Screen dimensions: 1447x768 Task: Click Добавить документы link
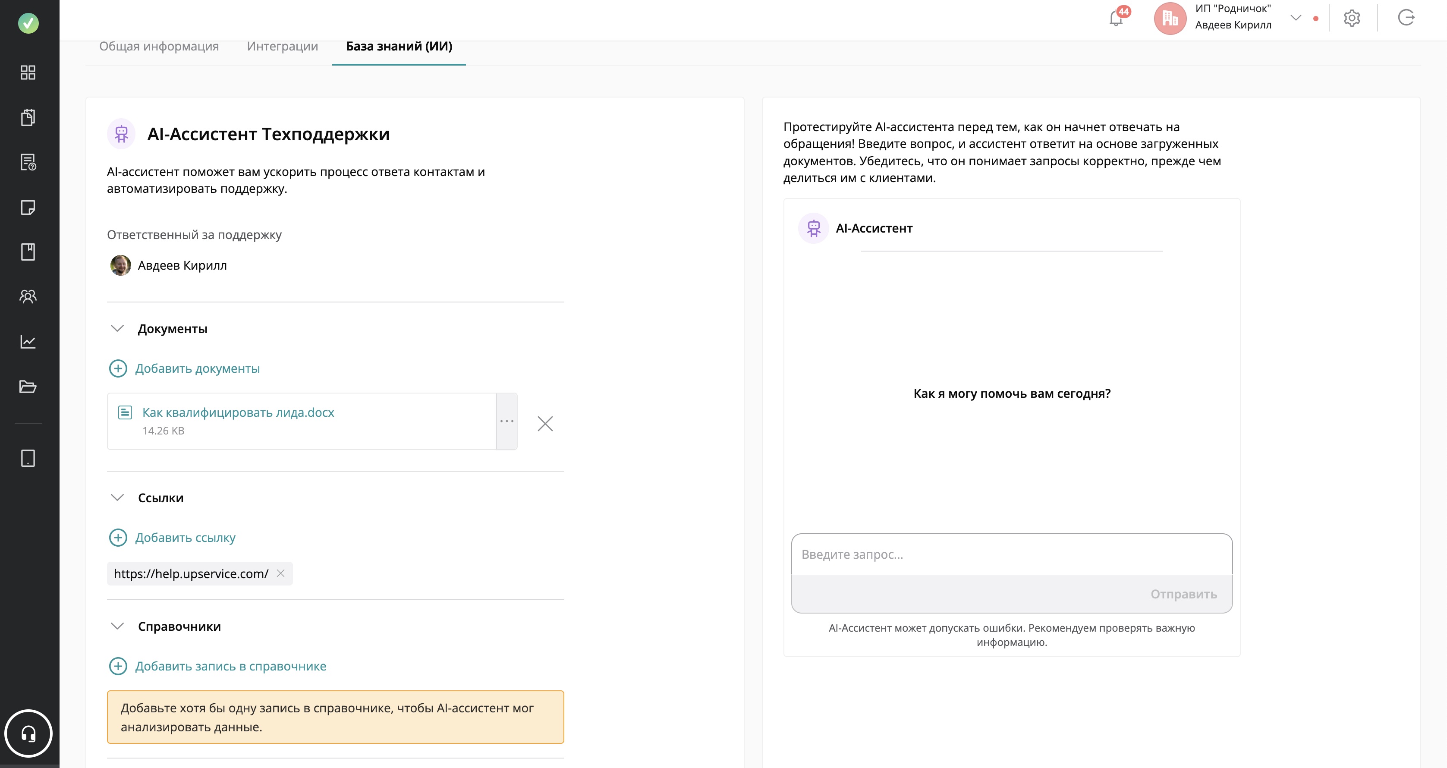click(197, 368)
